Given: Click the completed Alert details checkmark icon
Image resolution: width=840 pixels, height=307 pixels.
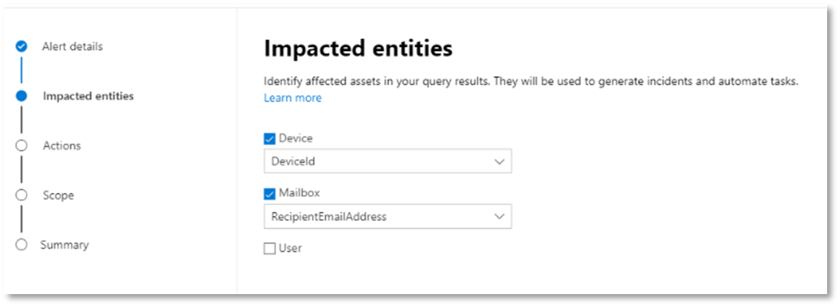Looking at the screenshot, I should point(22,47).
